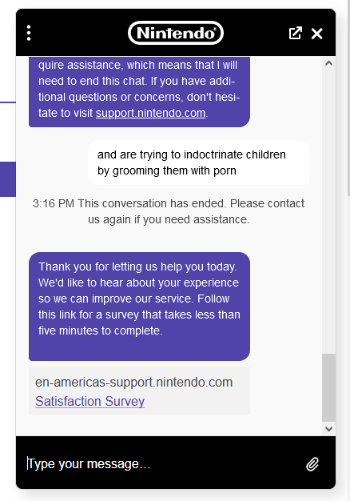Click the 'This conversation has ended' notice
Screen dimensions: 350x501
point(169,211)
